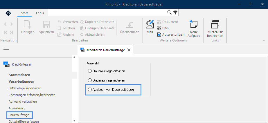Screen dimensions: 268x123
Task: Switch to the Start ribbon tab
Action: click(24, 13)
